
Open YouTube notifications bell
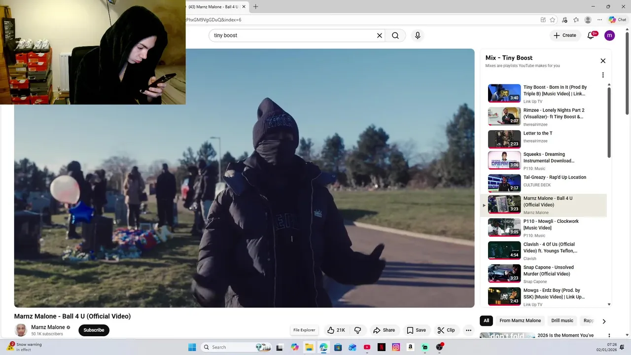591,35
